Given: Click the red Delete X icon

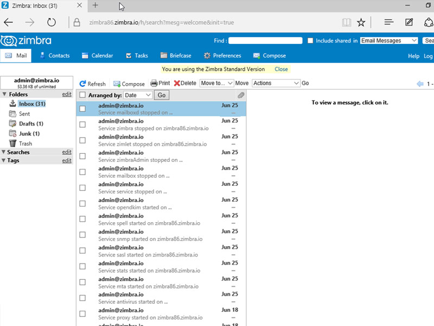Looking at the screenshot, I should coord(177,83).
